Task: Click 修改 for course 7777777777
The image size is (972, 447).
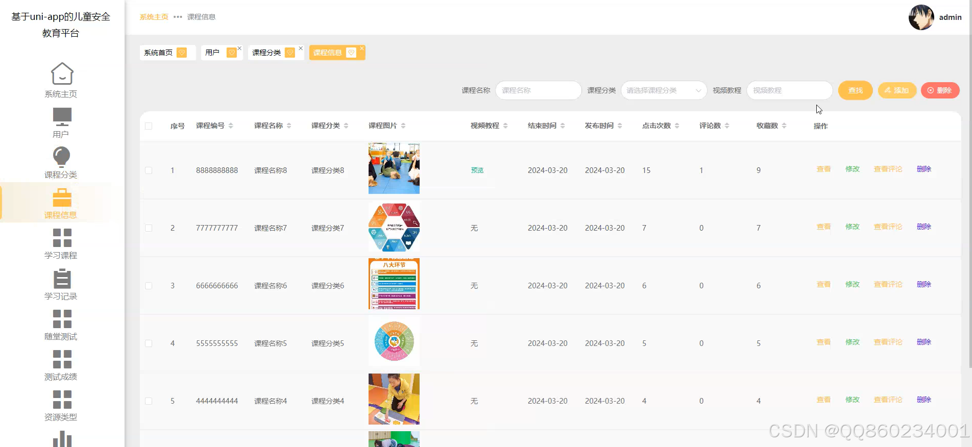Action: tap(853, 227)
